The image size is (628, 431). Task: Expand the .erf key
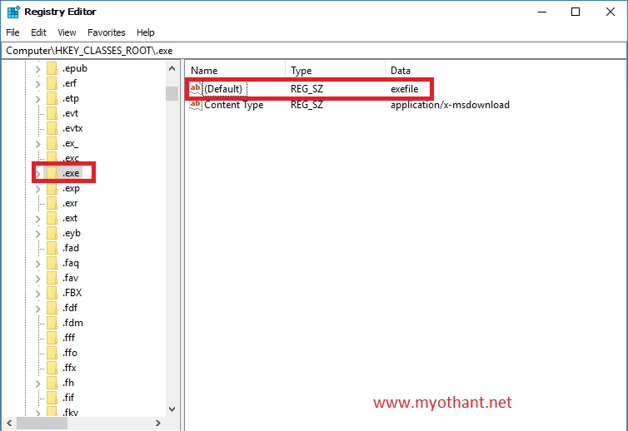[37, 84]
